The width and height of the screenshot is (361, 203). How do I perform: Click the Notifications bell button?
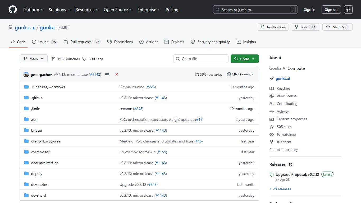pos(273,27)
